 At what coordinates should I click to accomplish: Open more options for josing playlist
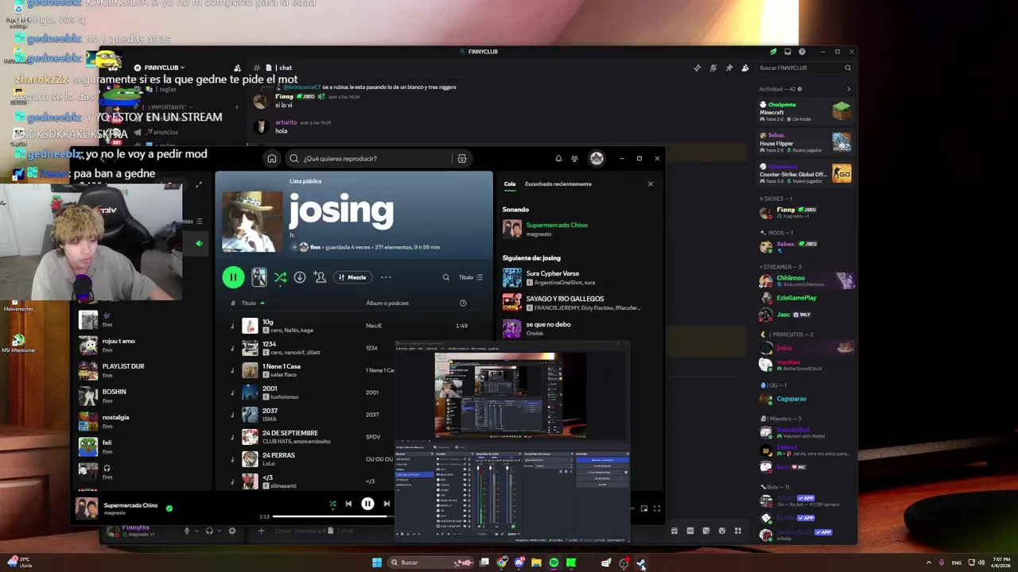point(386,277)
